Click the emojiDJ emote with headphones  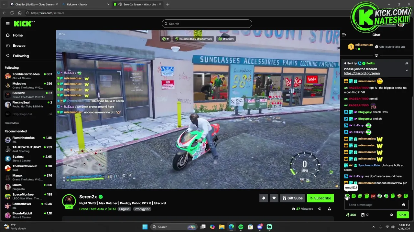point(347,196)
